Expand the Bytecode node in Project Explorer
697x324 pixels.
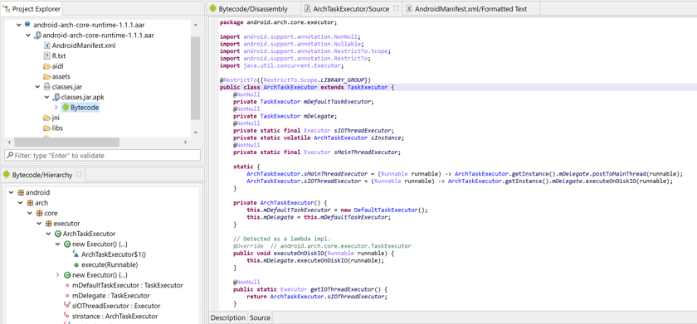pos(56,108)
